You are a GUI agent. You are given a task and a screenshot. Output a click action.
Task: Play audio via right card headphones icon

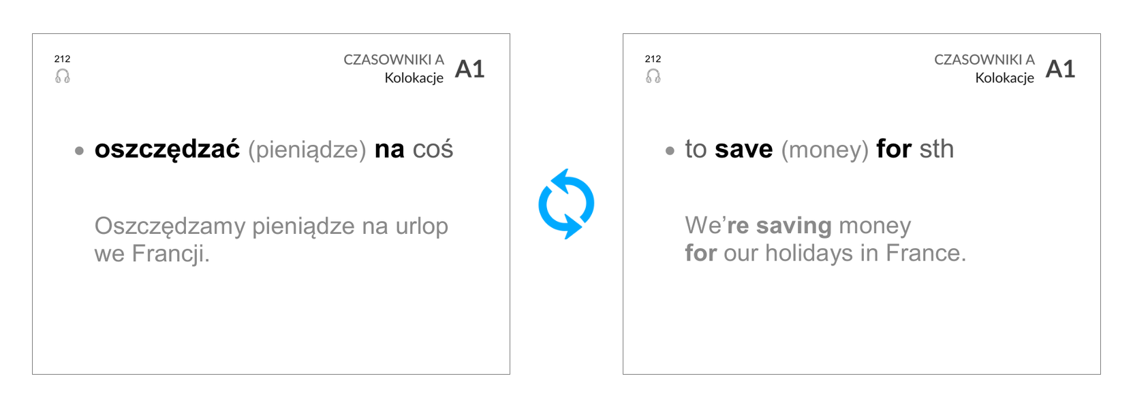[653, 76]
